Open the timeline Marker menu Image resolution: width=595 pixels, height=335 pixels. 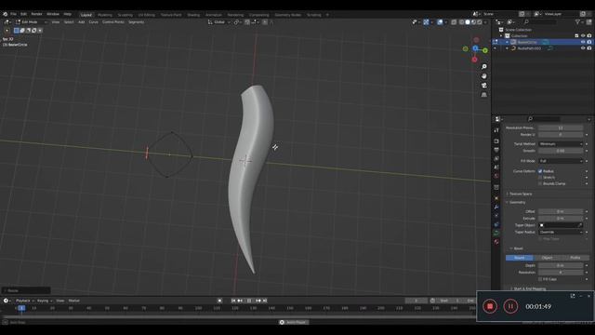(x=74, y=301)
